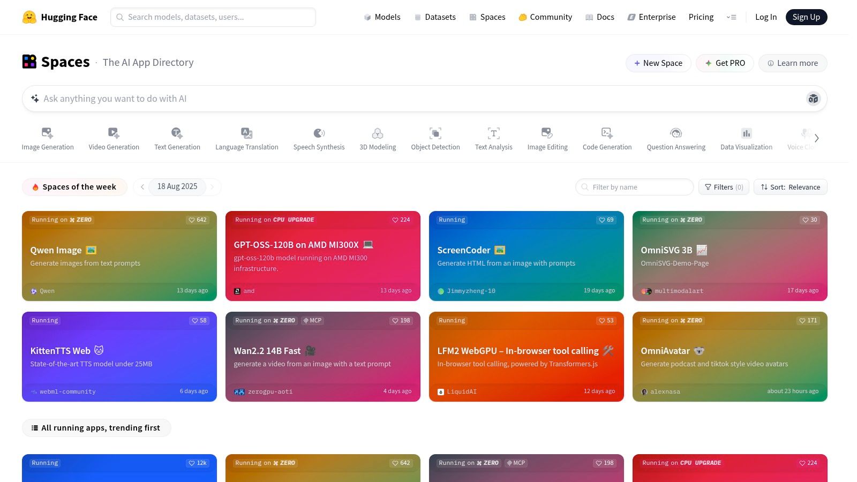Open the 3D Modeling category icon
Screen dimensions: 857x482
[378, 133]
